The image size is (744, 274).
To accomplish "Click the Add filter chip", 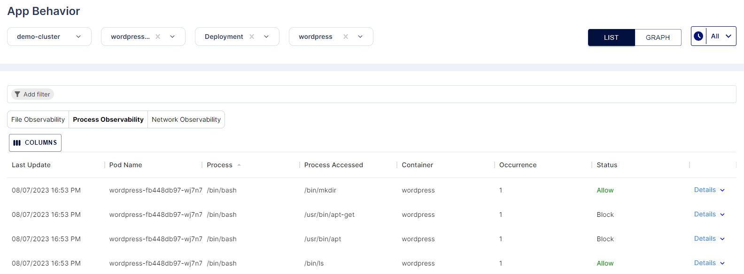I will point(32,94).
